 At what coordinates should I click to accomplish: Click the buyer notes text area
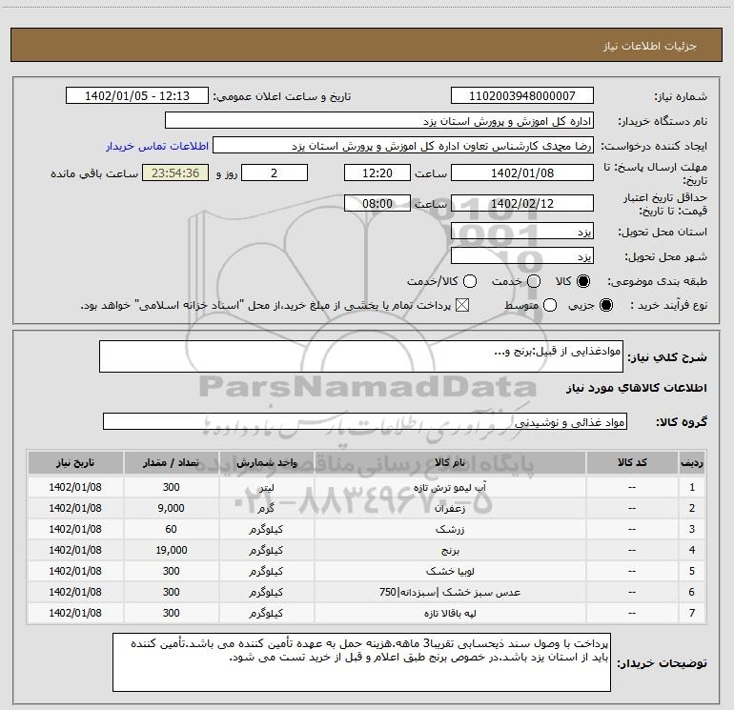click(361, 661)
